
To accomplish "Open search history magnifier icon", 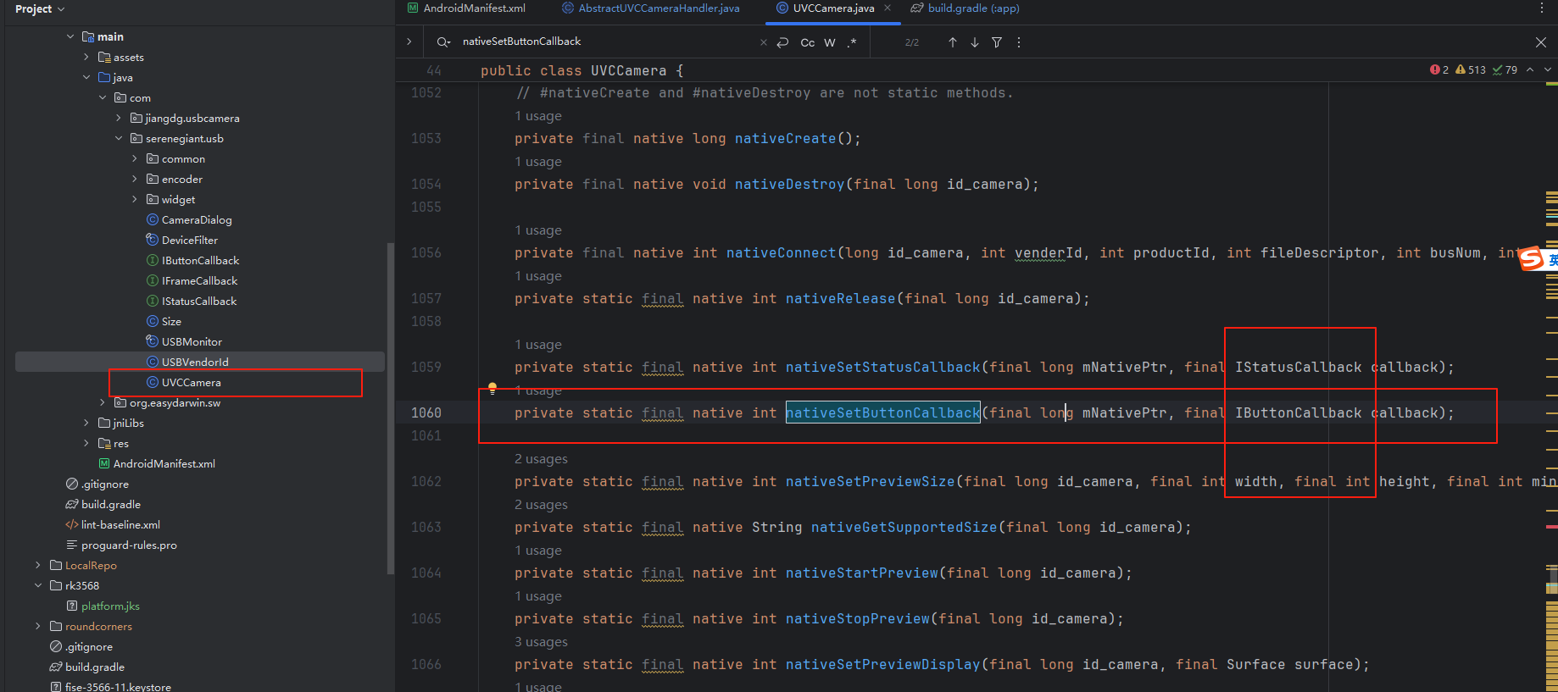I will coord(443,42).
